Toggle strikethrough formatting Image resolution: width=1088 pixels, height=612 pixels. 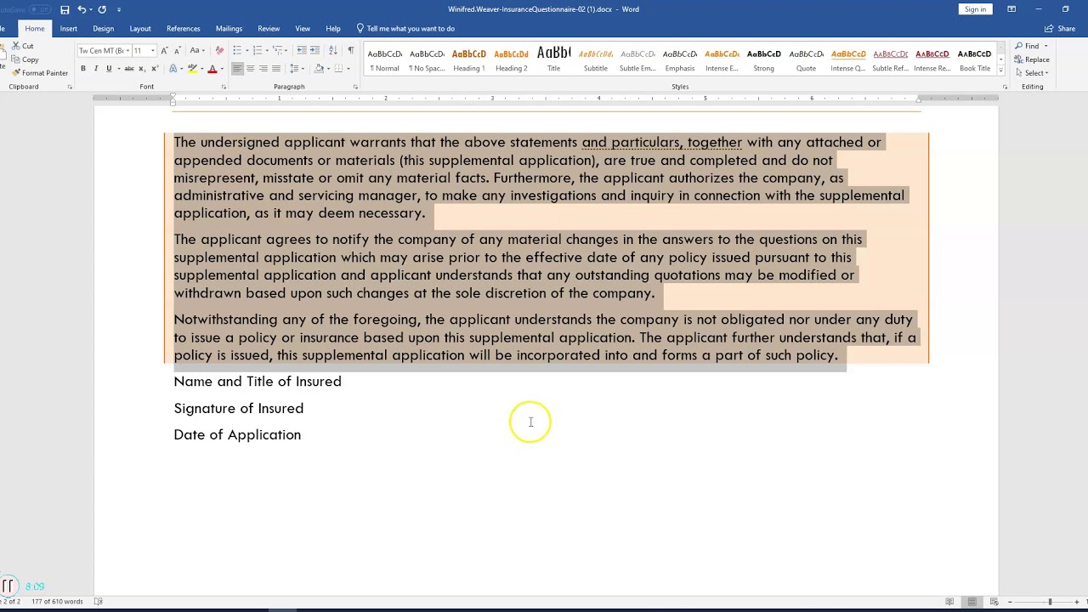click(129, 68)
